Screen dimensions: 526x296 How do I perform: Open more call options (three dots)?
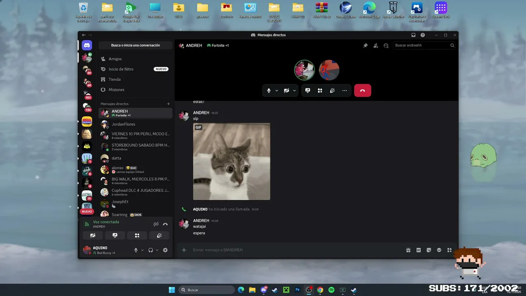tap(344, 90)
